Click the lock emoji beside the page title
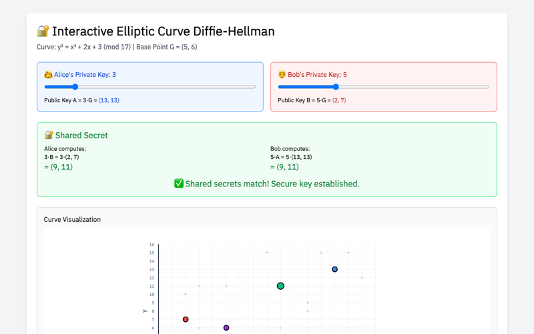This screenshot has width=534, height=334. coord(43,31)
